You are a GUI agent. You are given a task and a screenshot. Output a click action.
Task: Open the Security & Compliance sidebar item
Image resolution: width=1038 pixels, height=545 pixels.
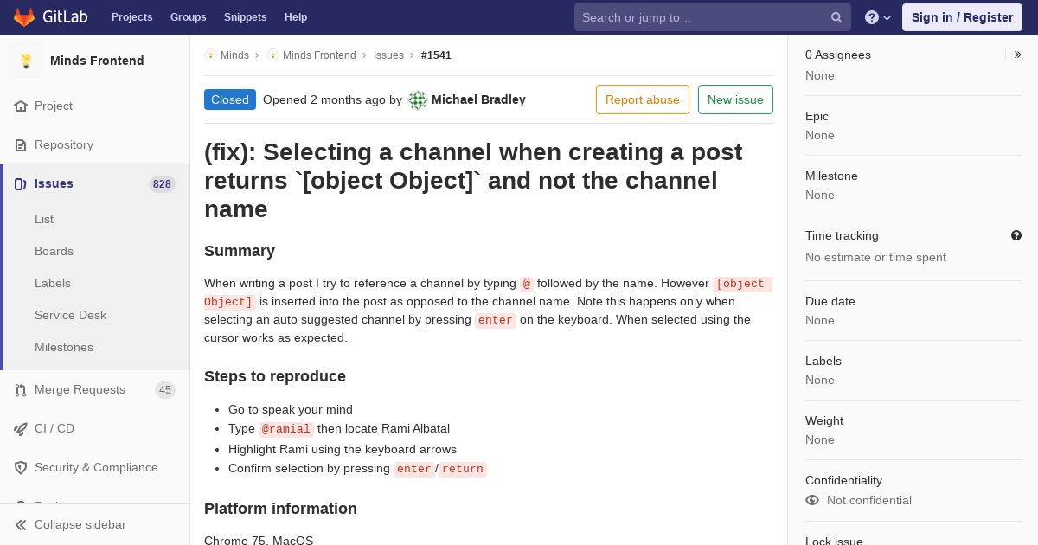(95, 468)
